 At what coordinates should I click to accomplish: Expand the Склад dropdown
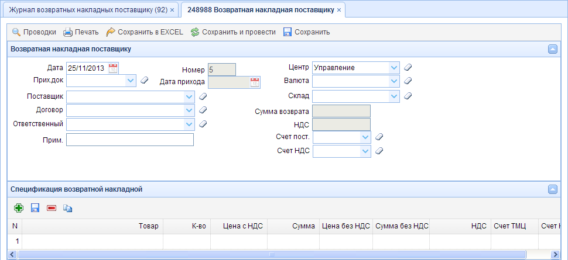pos(394,96)
